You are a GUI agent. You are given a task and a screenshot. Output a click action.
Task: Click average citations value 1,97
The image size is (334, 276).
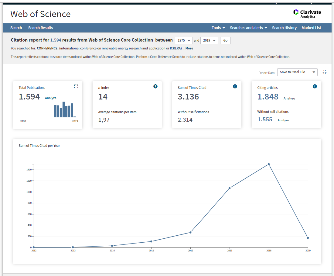[104, 120]
